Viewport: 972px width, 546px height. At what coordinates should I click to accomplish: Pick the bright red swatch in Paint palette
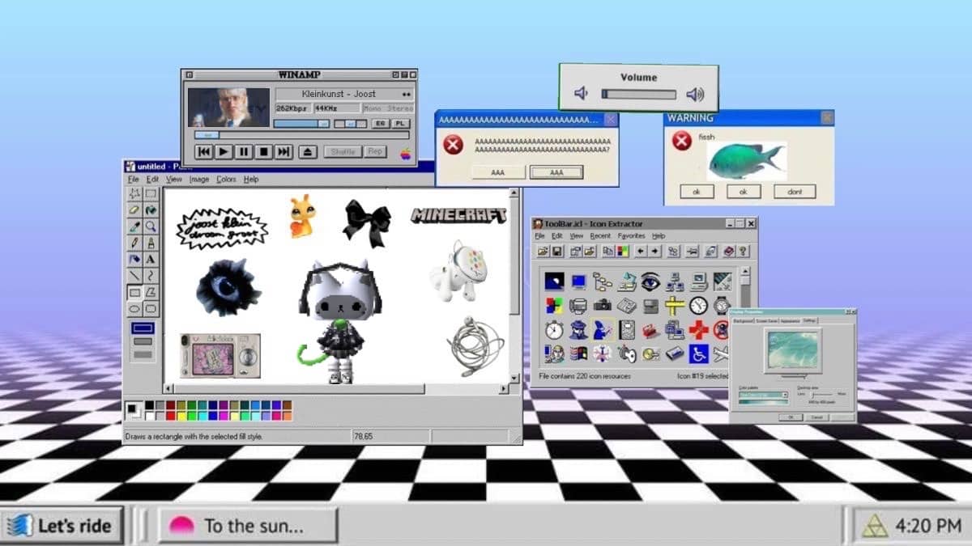[x=170, y=416]
